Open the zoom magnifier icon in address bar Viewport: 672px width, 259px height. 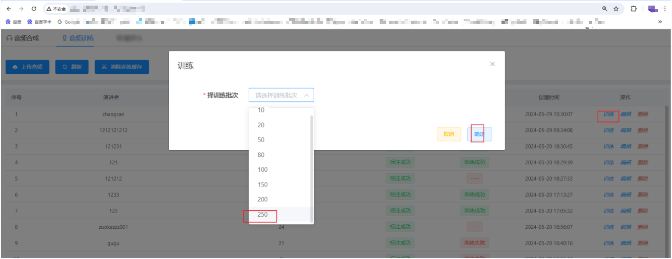tap(605, 9)
